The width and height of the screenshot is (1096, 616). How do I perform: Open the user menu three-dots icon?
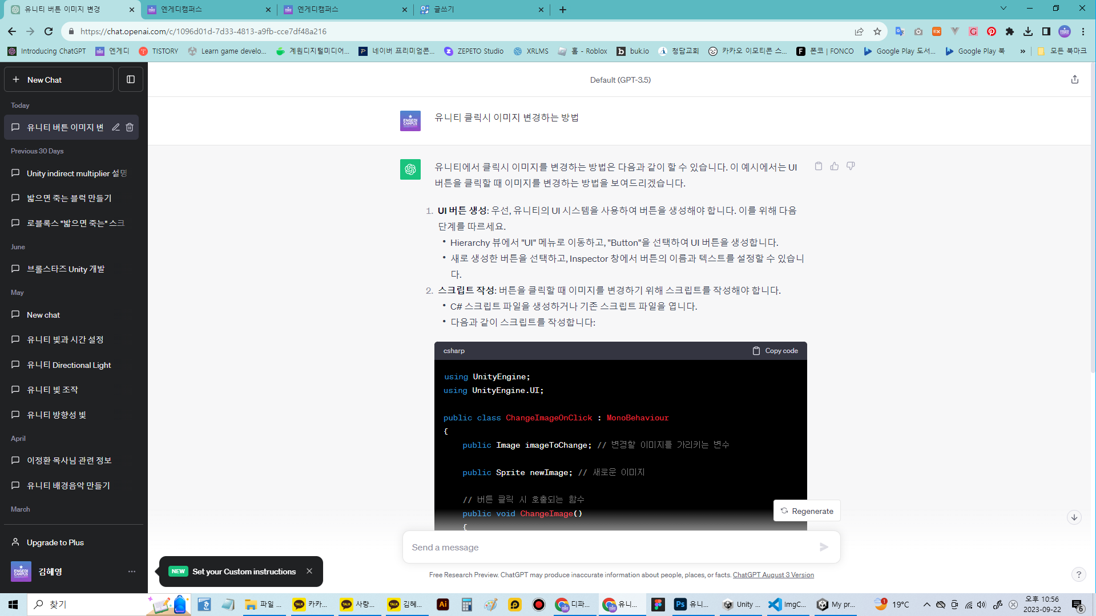click(x=132, y=572)
